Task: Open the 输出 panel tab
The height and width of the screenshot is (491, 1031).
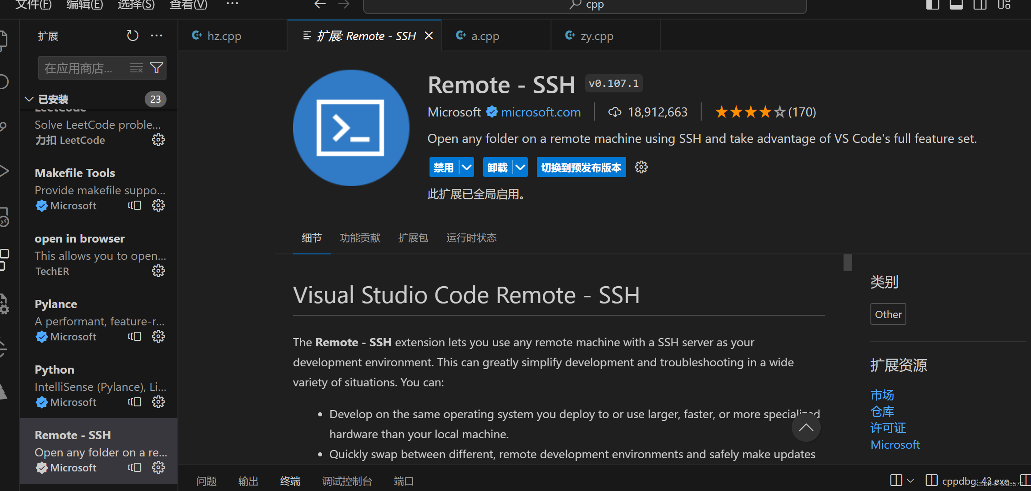Action: click(x=248, y=481)
